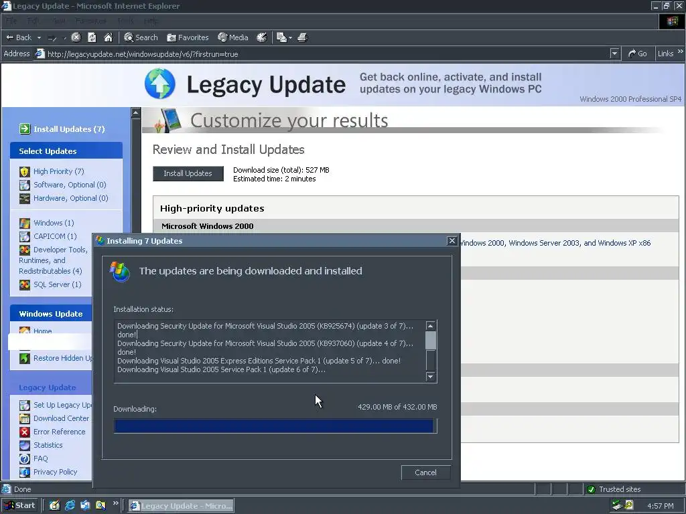This screenshot has height=514, width=686.
Task: Click the Forward arrow toolbar button
Action: 52,37
